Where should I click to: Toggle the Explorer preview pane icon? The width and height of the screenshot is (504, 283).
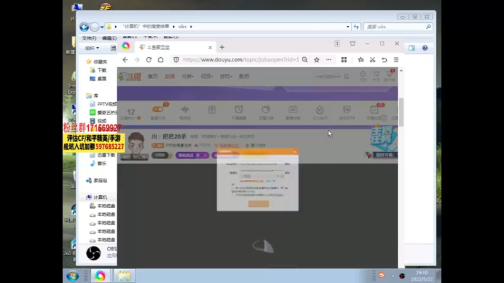click(x=412, y=48)
